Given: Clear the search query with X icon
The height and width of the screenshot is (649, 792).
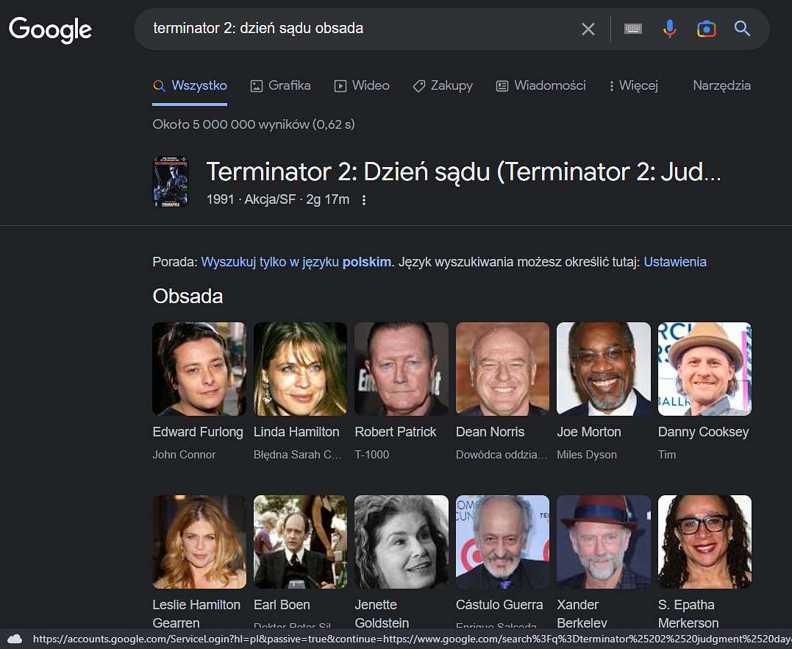Looking at the screenshot, I should point(588,29).
